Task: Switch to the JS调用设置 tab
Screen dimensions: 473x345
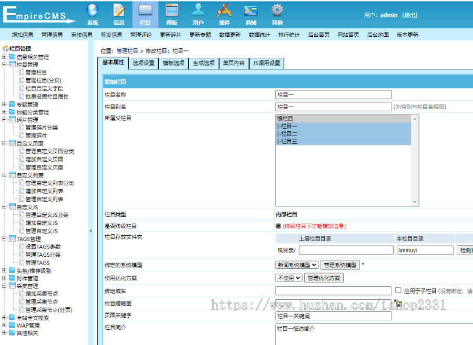Action: click(266, 63)
